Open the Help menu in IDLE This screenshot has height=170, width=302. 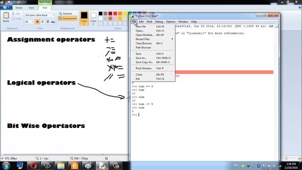194,22
